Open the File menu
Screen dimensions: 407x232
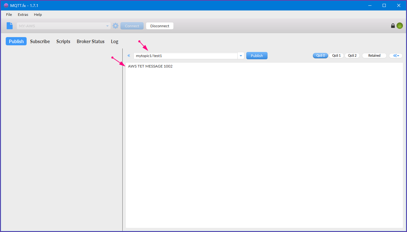(x=9, y=15)
